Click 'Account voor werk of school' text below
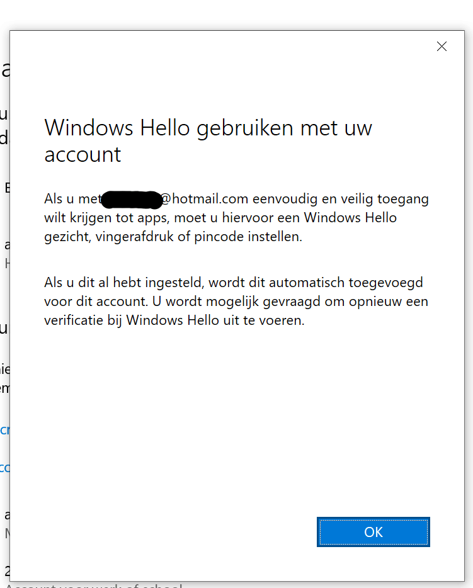Image resolution: width=473 pixels, height=588 pixels. coord(94,585)
